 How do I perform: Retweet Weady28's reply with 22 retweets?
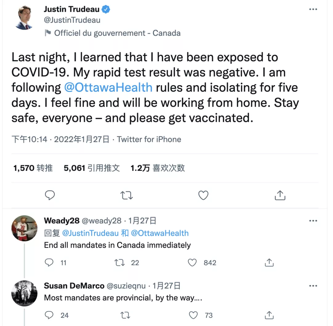coord(120,262)
